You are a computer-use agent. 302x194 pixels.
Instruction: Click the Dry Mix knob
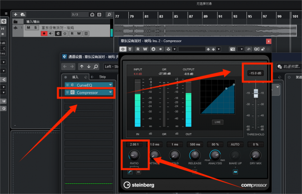pyautogui.click(x=255, y=155)
